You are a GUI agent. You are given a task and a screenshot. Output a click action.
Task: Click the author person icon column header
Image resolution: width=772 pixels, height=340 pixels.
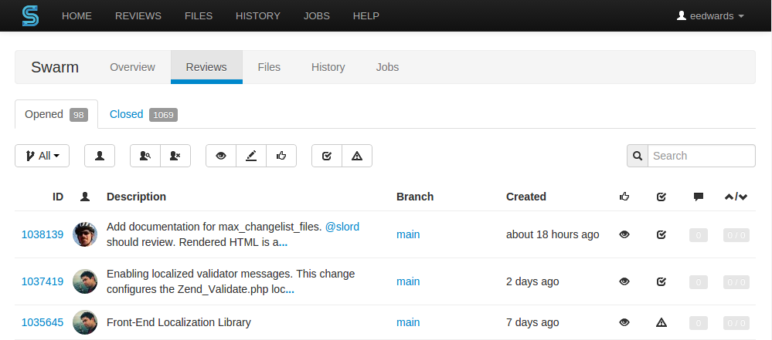click(85, 197)
